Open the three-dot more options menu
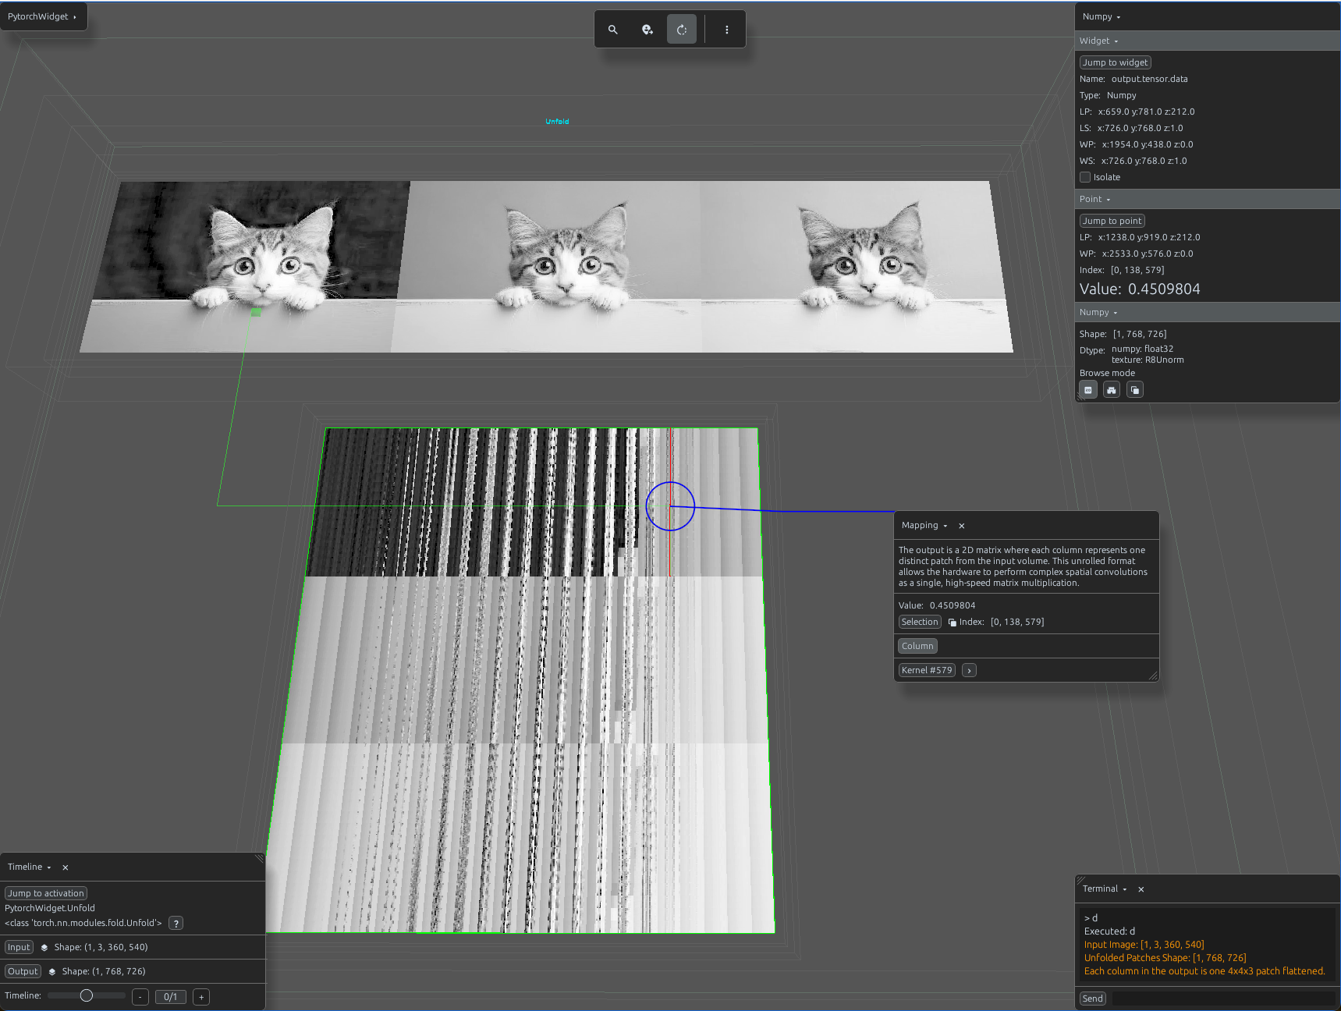 coord(727,30)
